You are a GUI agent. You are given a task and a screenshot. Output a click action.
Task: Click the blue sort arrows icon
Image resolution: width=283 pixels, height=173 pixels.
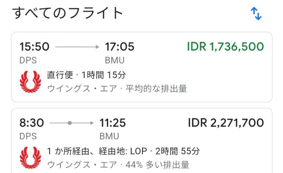256,13
